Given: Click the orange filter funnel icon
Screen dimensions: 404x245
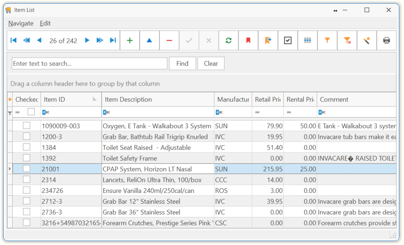Looking at the screenshot, I should (327, 41).
